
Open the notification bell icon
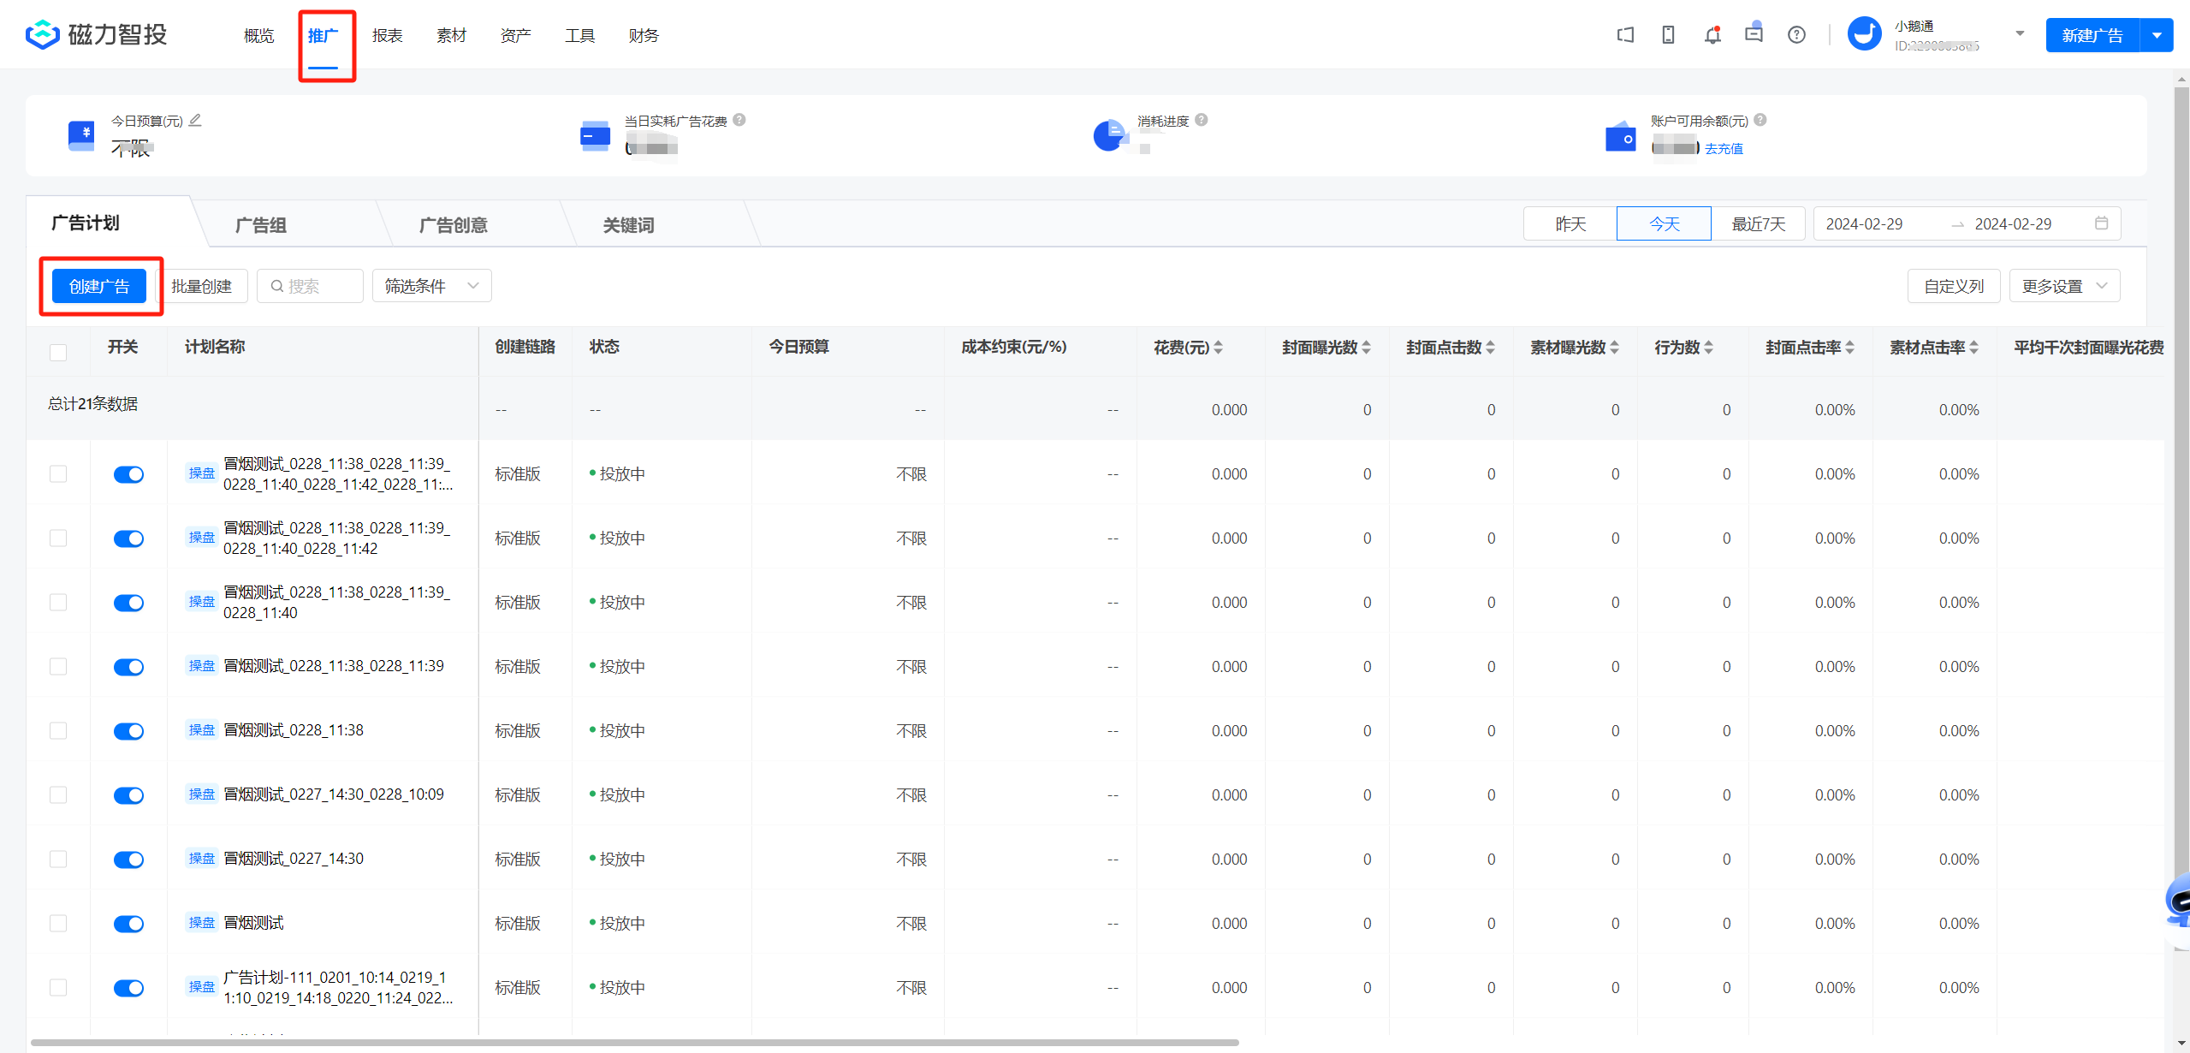(x=1712, y=35)
